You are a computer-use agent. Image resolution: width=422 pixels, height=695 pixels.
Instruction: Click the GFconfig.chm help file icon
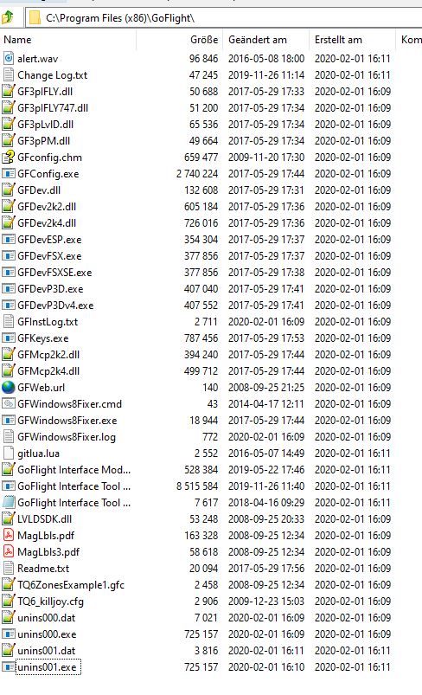coord(8,158)
